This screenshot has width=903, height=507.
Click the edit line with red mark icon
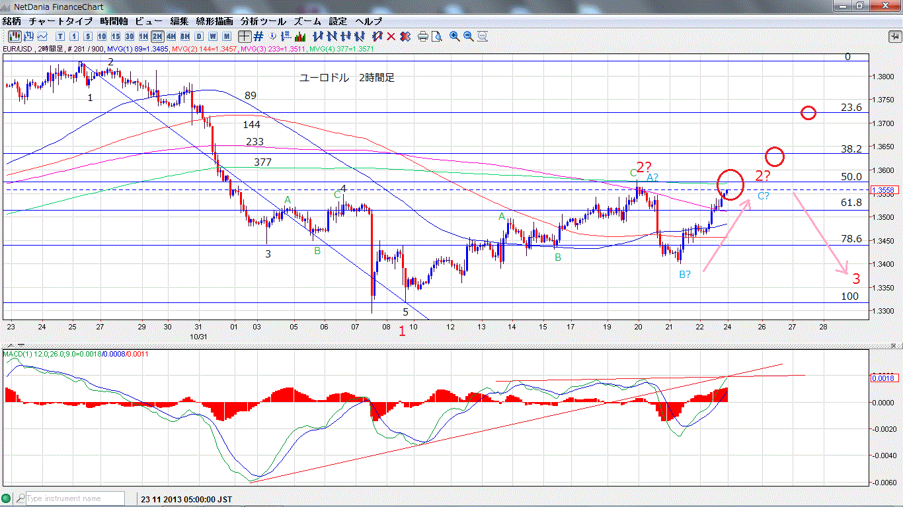point(377,36)
